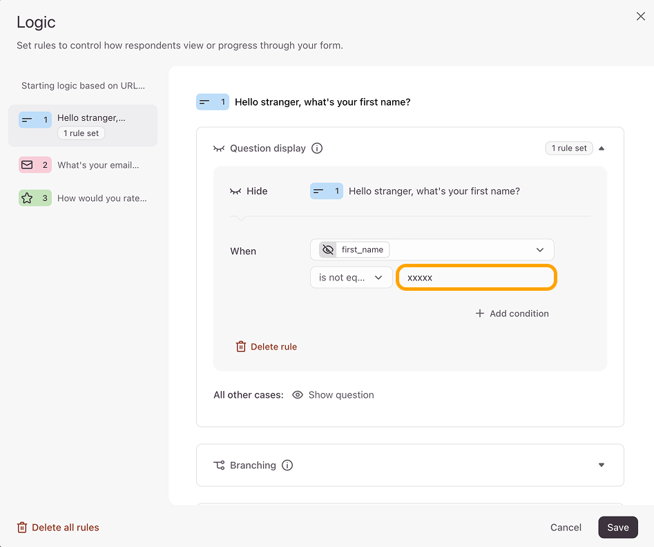
Task: Click the eye icon beside Show question
Action: (x=298, y=394)
